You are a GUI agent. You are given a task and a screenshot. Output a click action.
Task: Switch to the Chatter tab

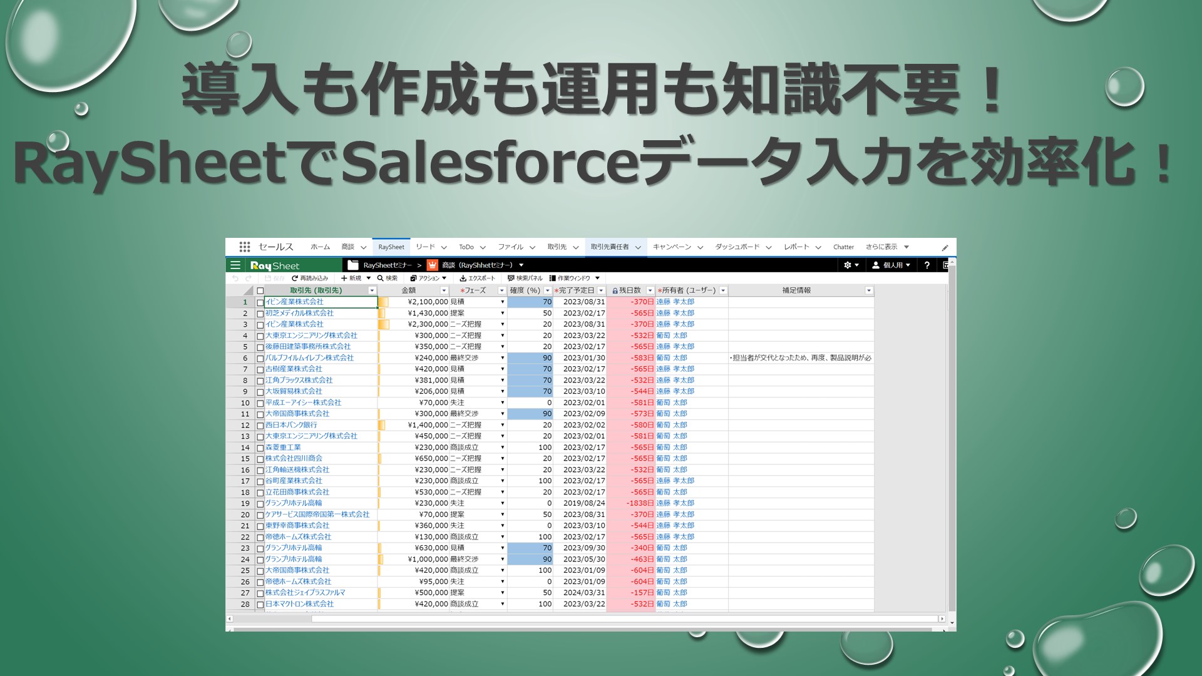[x=844, y=246]
